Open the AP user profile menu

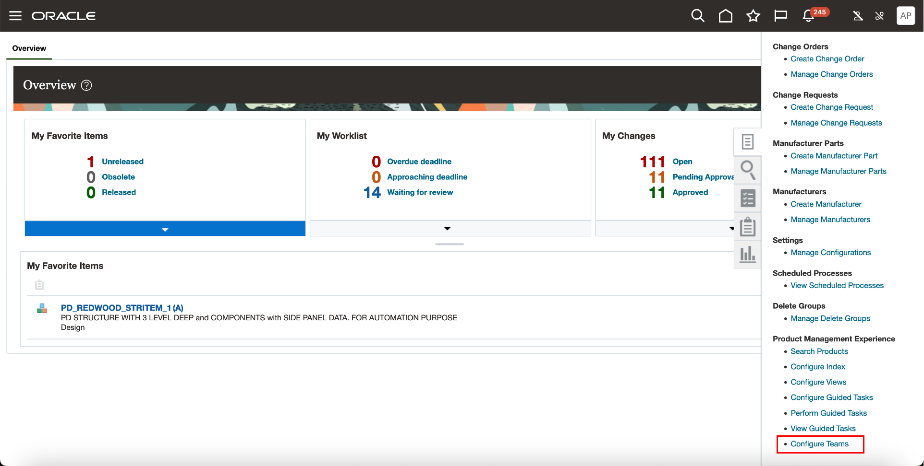click(x=906, y=16)
